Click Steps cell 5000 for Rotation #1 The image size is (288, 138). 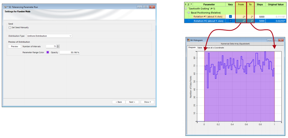260,17
